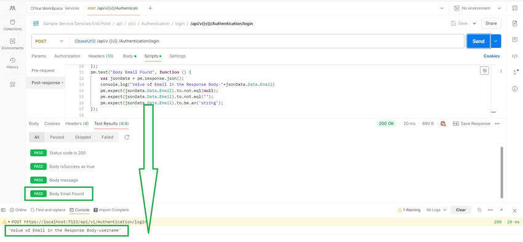Viewport: 523px width, 242px height.
Task: Click the Online status indicator in the footer
Action: [18, 210]
